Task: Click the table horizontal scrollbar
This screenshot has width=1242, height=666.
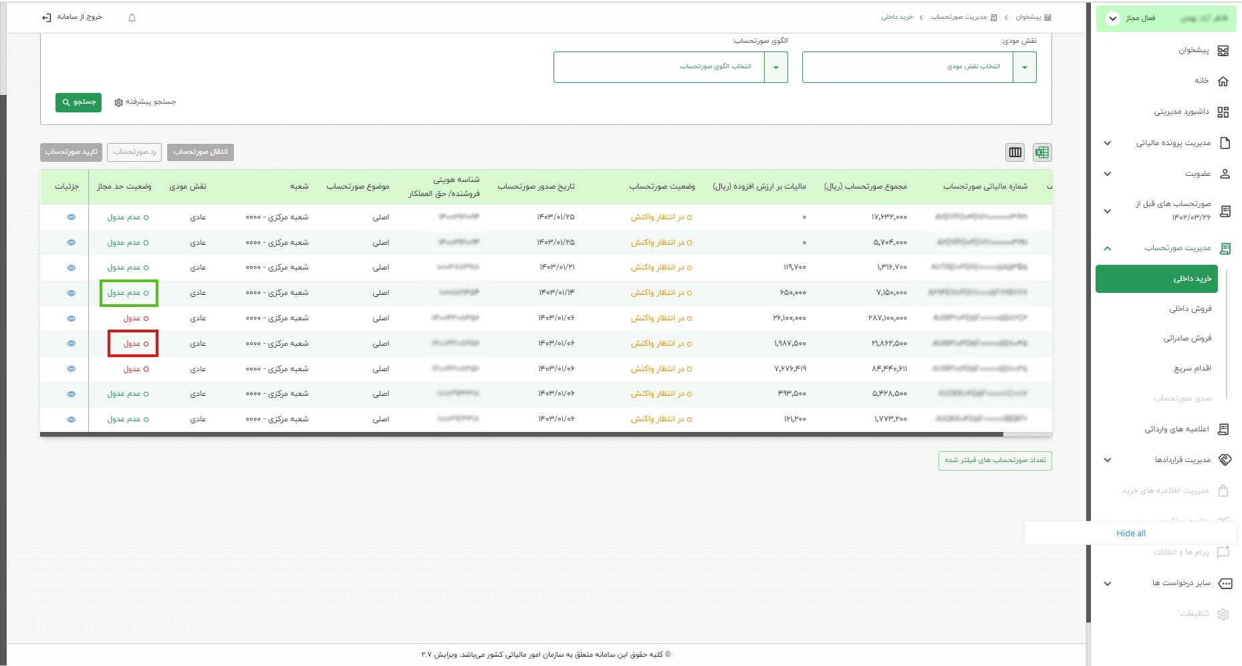Action: pos(521,434)
